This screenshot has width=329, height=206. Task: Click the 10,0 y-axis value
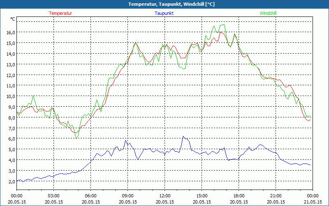pyautogui.click(x=11, y=96)
